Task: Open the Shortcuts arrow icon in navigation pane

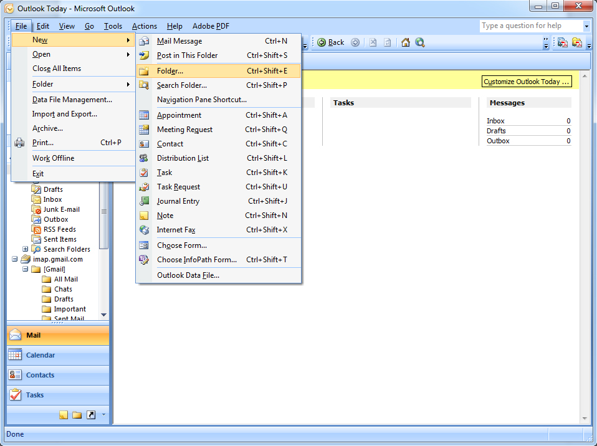Action: [x=91, y=415]
